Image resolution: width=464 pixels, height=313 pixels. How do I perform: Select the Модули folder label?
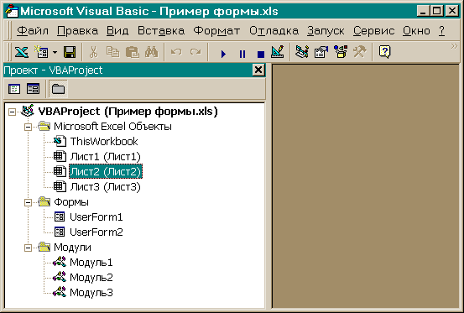pos(72,248)
